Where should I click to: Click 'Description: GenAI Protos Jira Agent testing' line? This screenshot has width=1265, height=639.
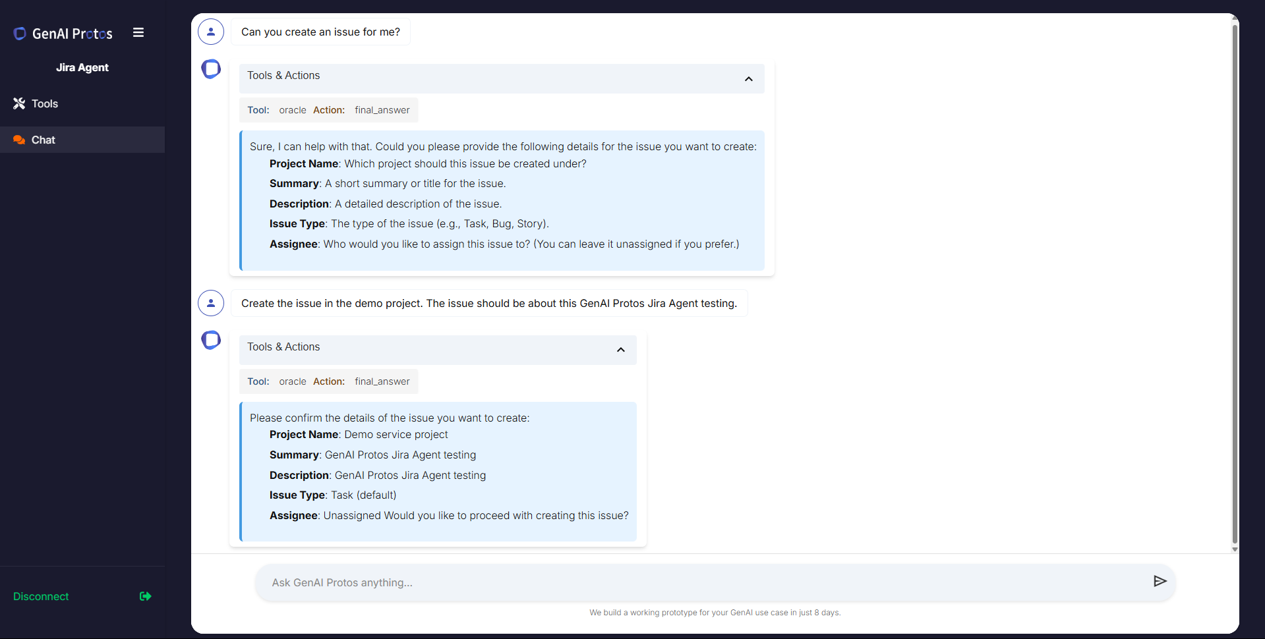click(378, 476)
